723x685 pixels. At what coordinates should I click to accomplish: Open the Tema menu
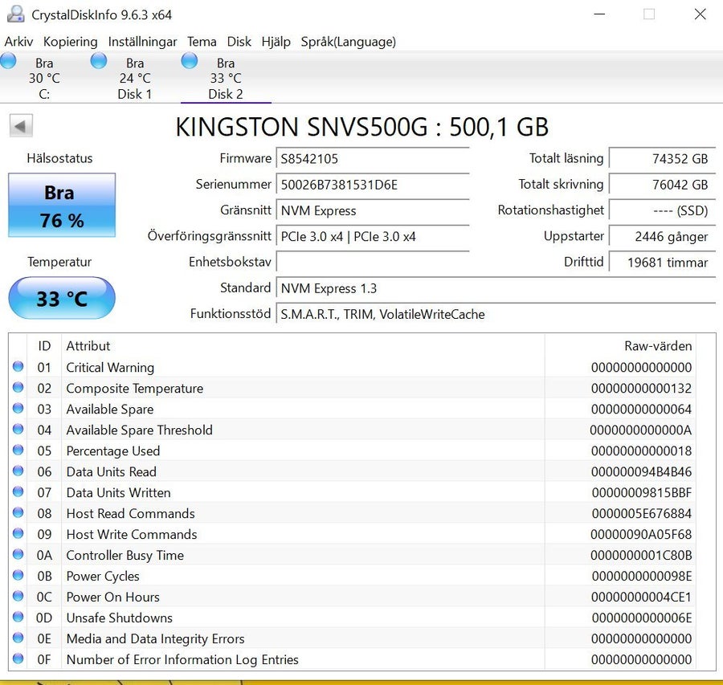pyautogui.click(x=202, y=42)
